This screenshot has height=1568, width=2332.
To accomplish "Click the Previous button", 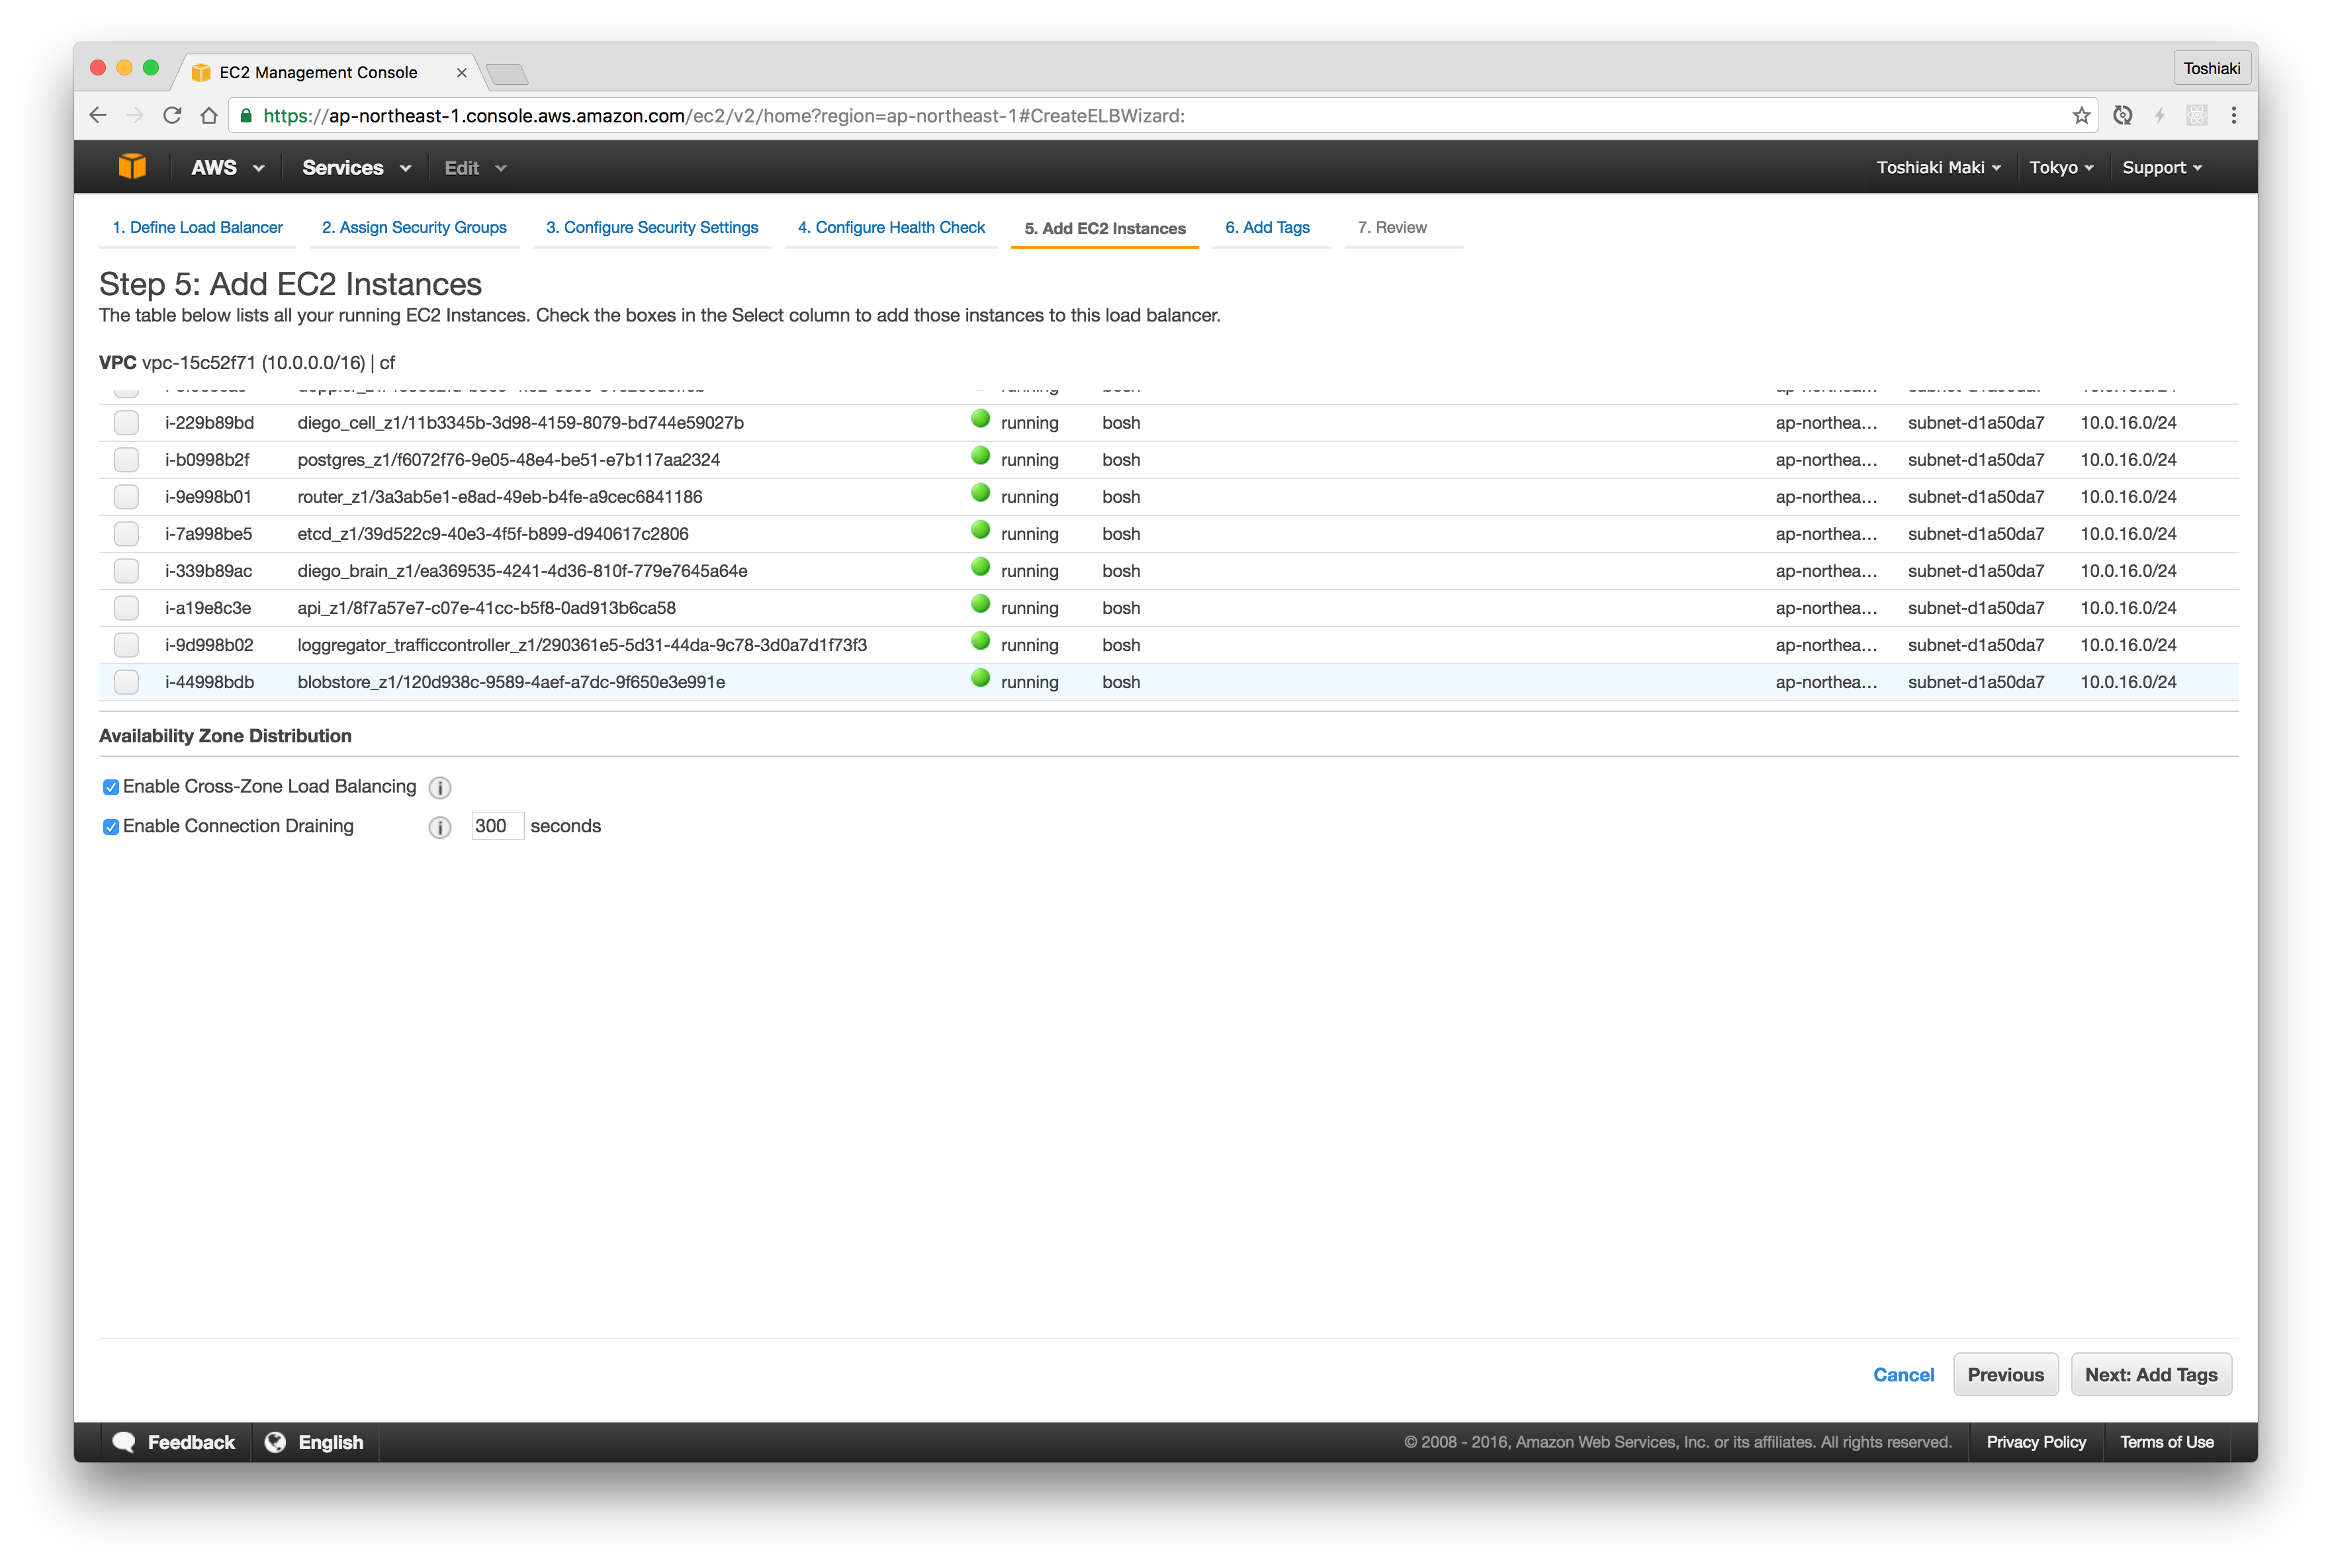I will [x=2005, y=1374].
